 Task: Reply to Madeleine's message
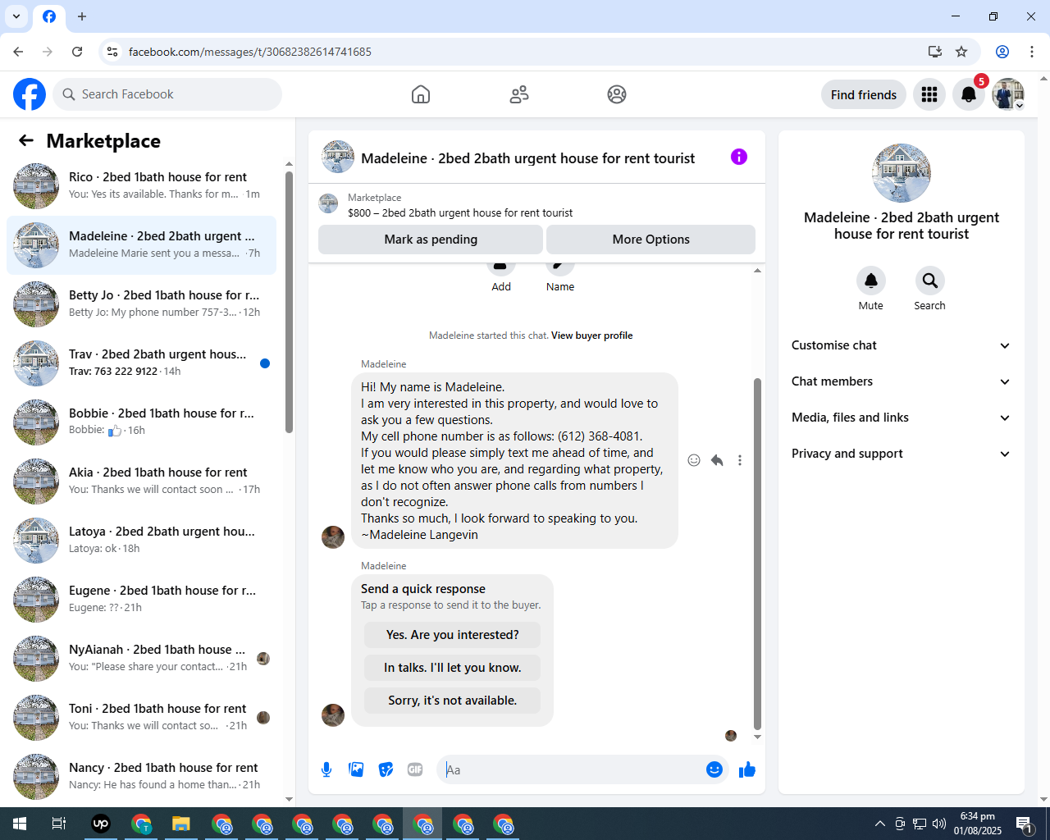(x=717, y=460)
